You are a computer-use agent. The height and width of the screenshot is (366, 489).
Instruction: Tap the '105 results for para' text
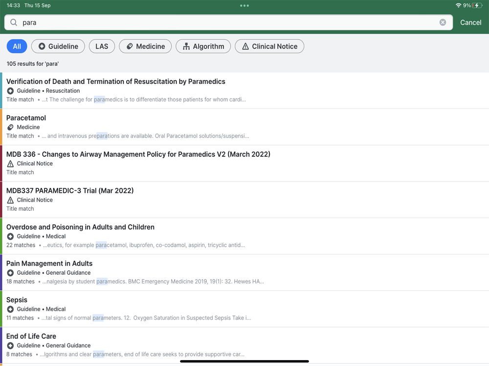click(33, 64)
